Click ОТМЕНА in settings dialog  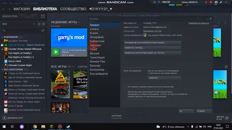click(x=204, y=111)
